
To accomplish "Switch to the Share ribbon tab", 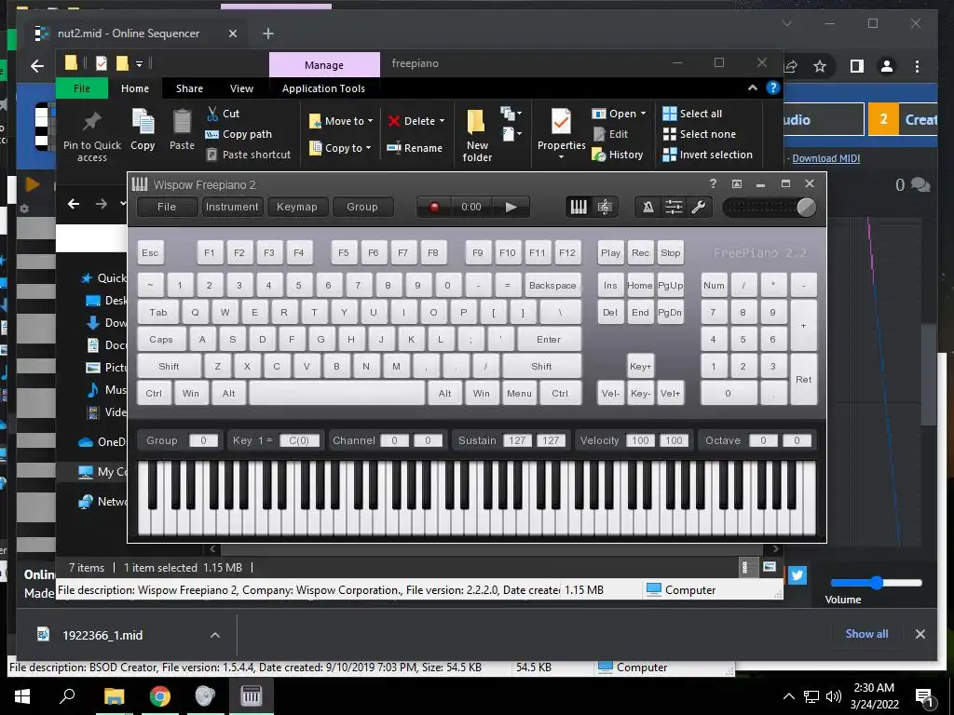I will pos(189,88).
